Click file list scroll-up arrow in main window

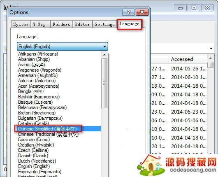(x=211, y=58)
